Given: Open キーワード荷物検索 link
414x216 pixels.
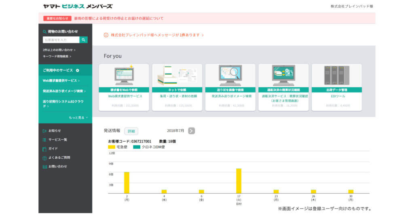Looking at the screenshot, I should [x=57, y=56].
